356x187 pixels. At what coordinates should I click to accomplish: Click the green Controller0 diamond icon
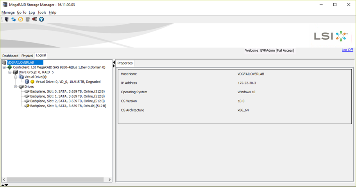[x=10, y=67]
